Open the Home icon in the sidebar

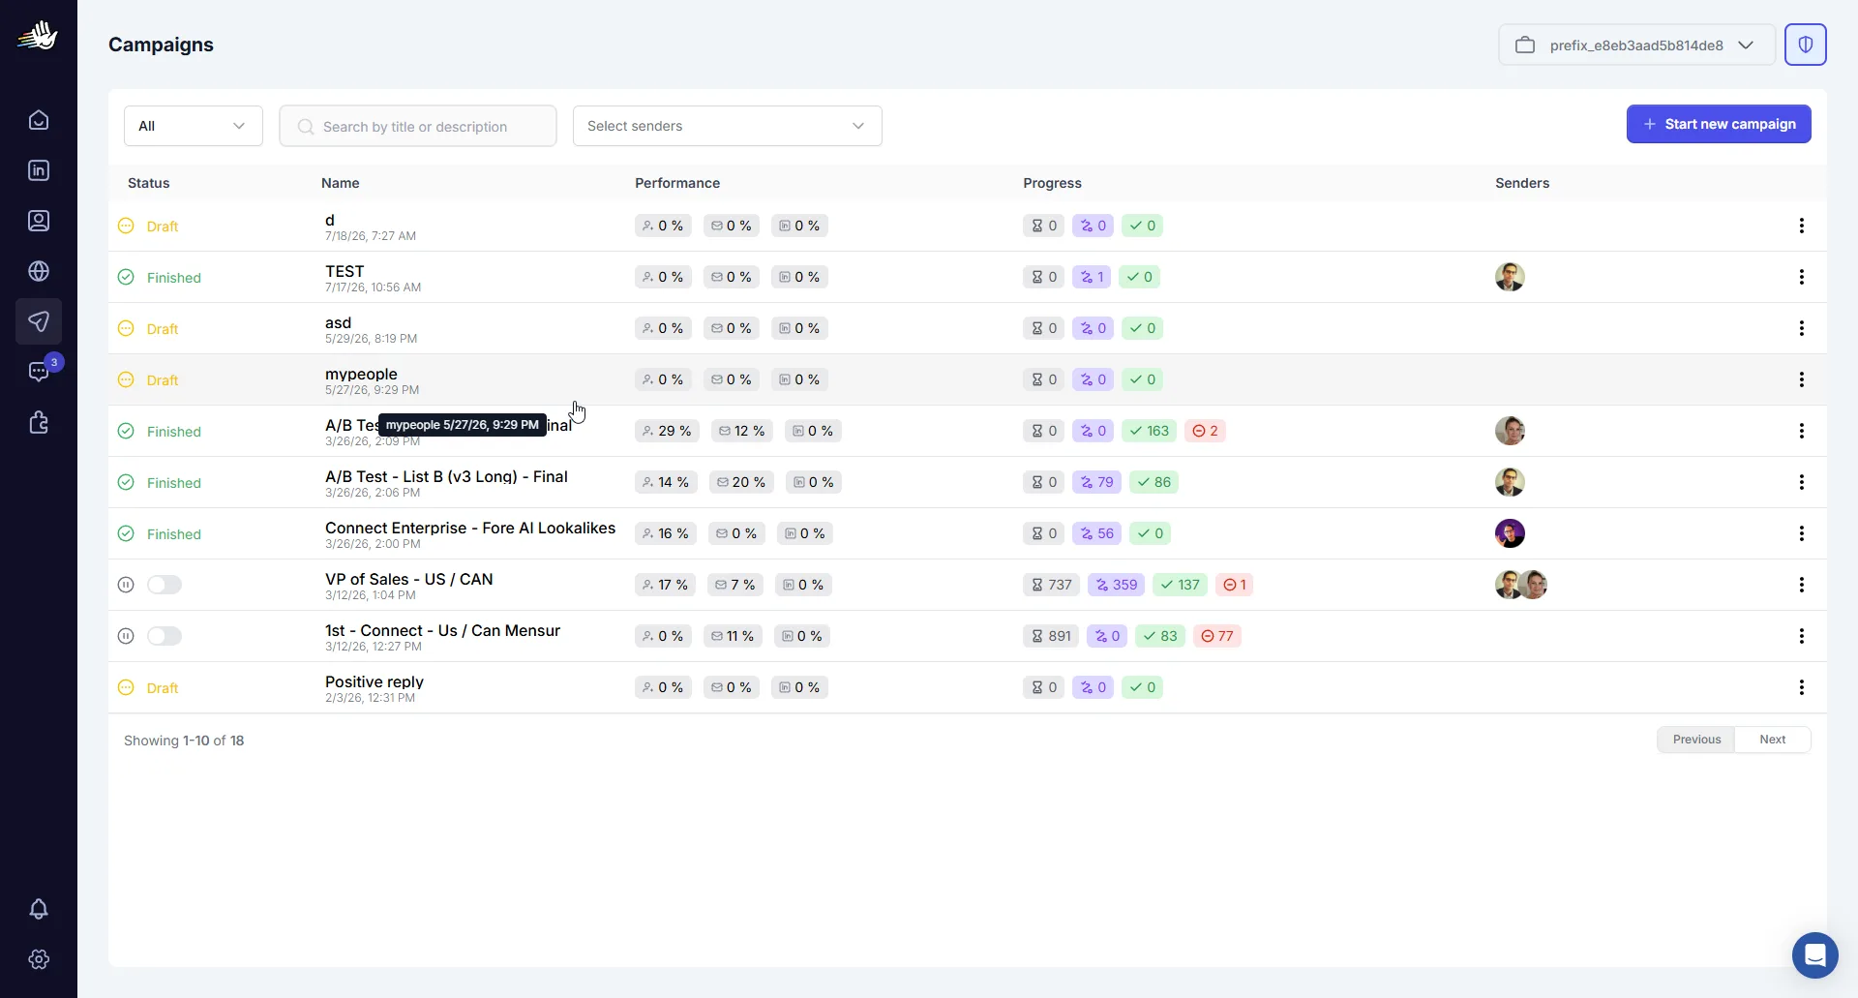coord(39,120)
